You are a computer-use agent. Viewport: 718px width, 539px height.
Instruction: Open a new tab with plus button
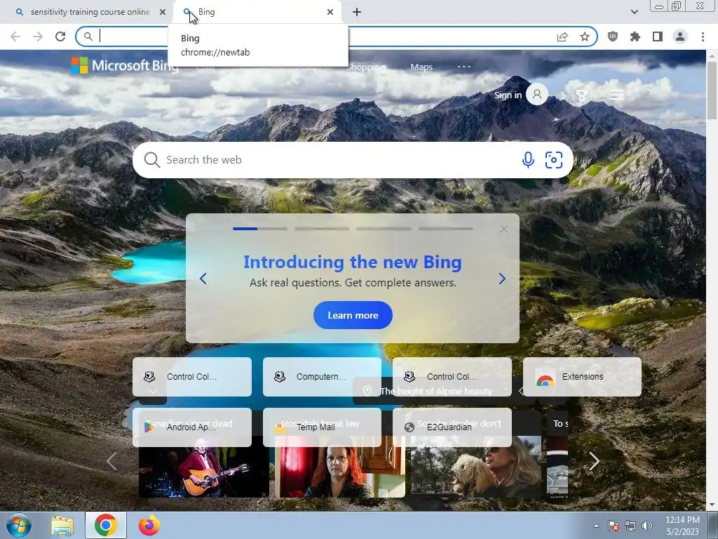click(357, 12)
